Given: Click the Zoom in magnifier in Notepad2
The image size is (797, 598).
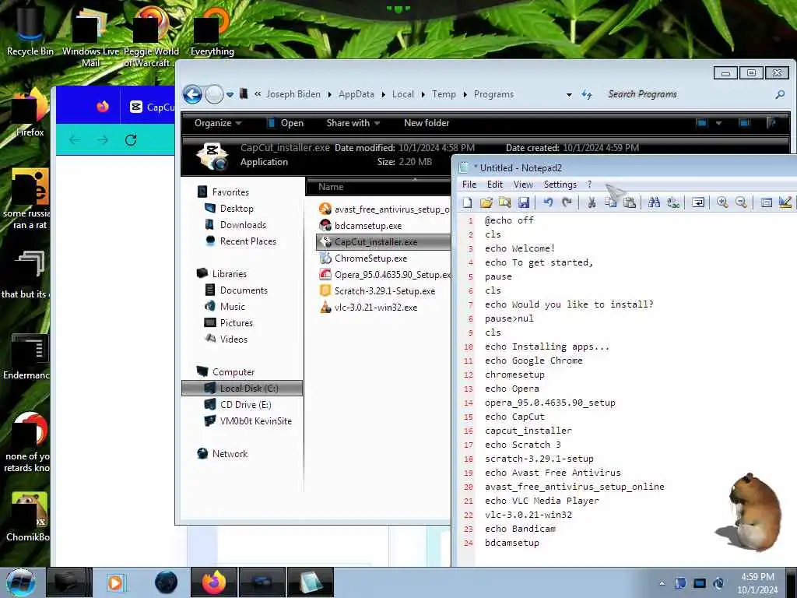Looking at the screenshot, I should click(x=722, y=203).
